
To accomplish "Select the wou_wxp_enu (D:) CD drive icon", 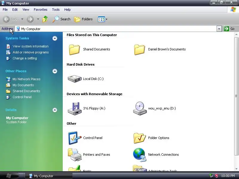I will (140, 109).
